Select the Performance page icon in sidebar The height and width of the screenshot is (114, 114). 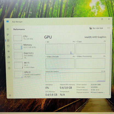(x=8, y=40)
